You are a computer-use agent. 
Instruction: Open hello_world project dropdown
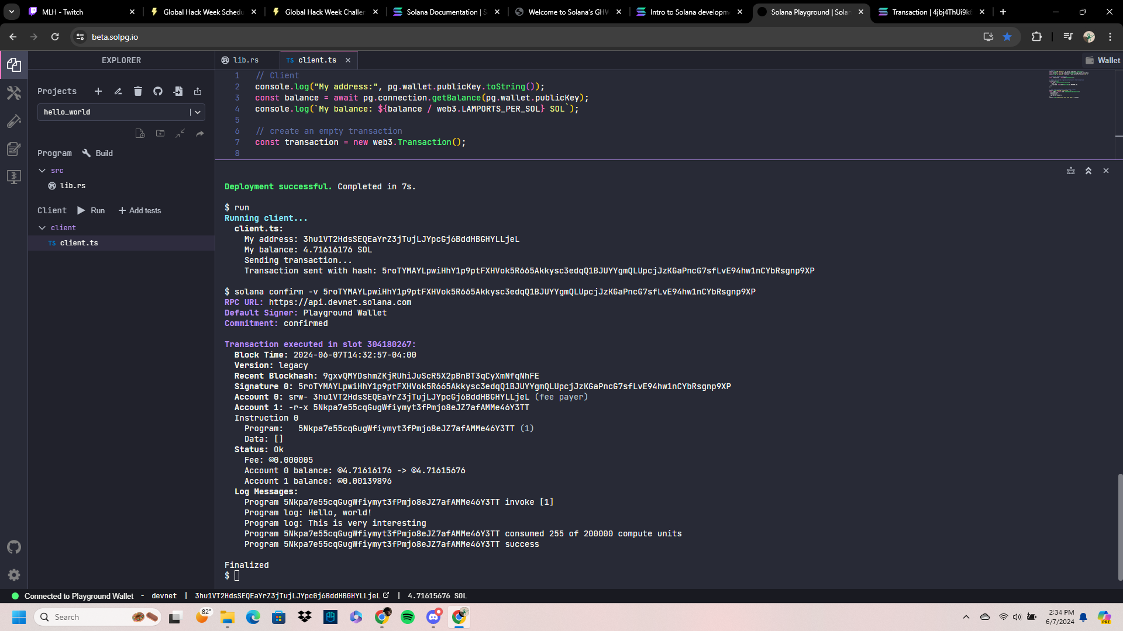121,112
